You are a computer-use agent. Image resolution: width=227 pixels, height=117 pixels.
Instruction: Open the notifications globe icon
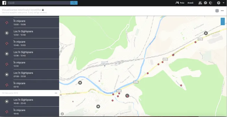coord(211,3)
